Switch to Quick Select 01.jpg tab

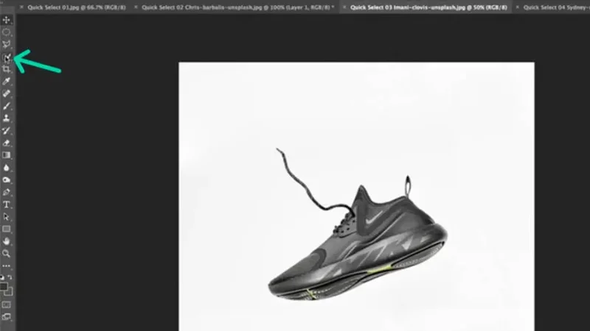[x=77, y=7]
